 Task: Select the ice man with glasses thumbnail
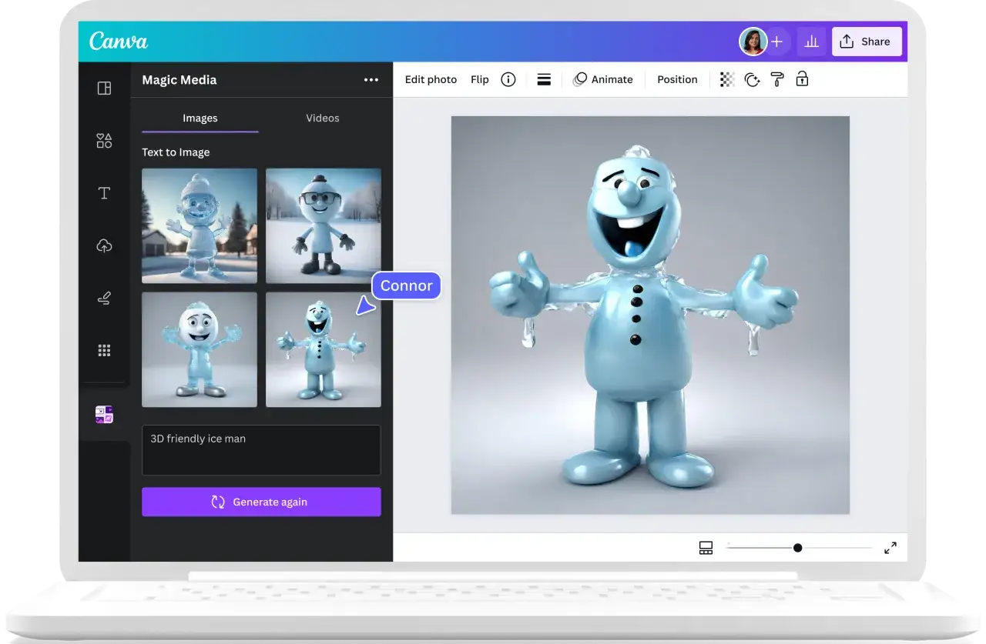tap(323, 225)
